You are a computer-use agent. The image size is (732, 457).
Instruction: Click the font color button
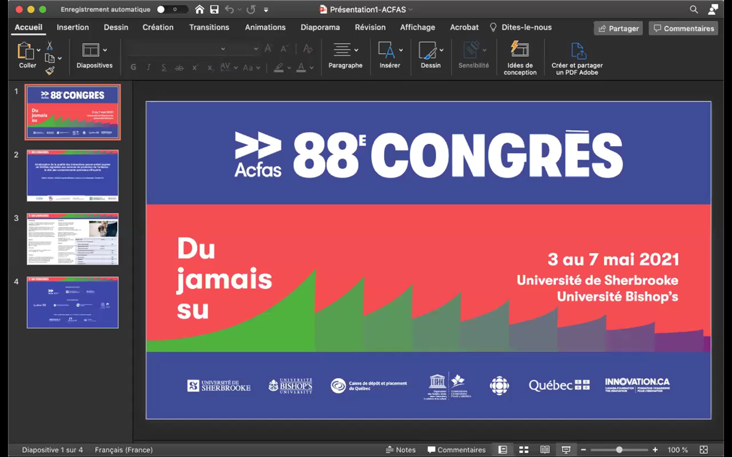click(x=301, y=67)
